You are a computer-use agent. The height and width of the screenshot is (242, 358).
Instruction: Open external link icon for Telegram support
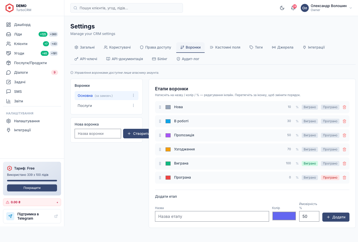pyautogui.click(x=56, y=216)
